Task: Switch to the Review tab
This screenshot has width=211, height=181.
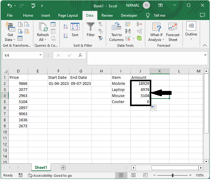Action: [107, 15]
